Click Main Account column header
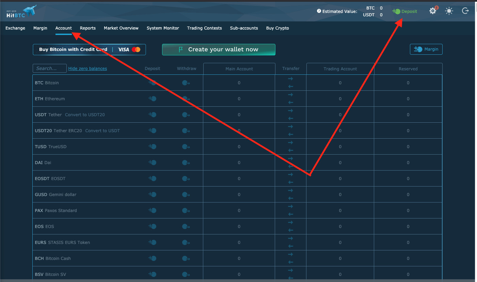 [x=239, y=69]
